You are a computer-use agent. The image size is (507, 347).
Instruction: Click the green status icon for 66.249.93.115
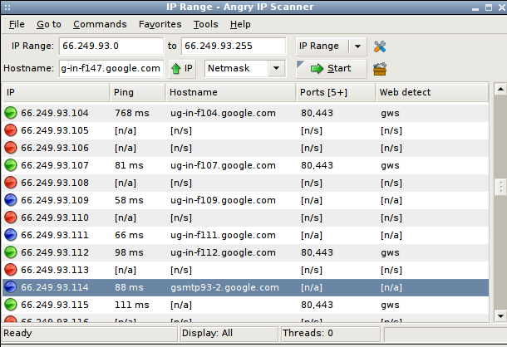pyautogui.click(x=11, y=305)
